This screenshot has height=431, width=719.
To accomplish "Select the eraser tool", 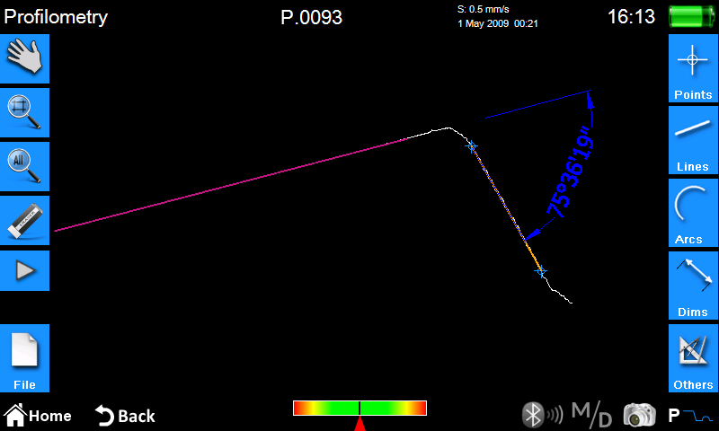I will [24, 220].
